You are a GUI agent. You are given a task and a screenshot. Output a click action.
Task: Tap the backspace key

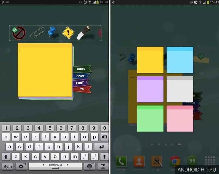point(105,137)
